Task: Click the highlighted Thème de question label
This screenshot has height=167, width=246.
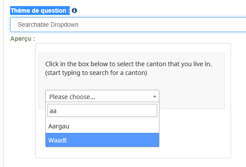Action: pos(40,11)
